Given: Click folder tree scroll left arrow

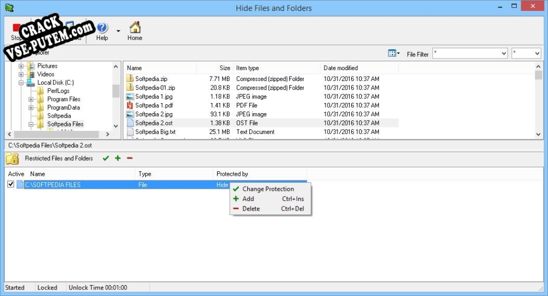Looking at the screenshot, I should (x=9, y=135).
